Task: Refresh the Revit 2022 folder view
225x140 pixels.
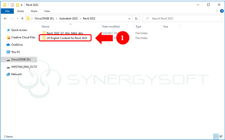Action: tap(136, 19)
